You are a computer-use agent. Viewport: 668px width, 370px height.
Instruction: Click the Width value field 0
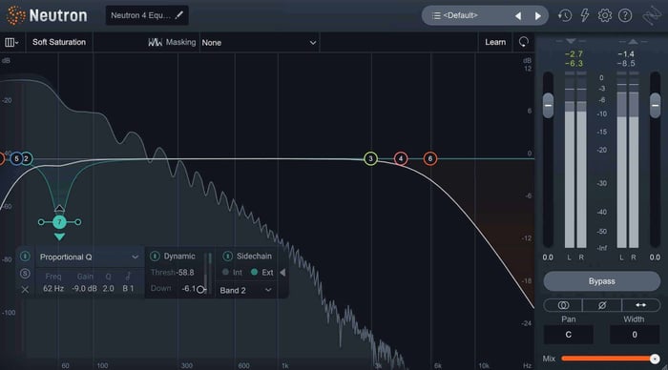pyautogui.click(x=635, y=335)
